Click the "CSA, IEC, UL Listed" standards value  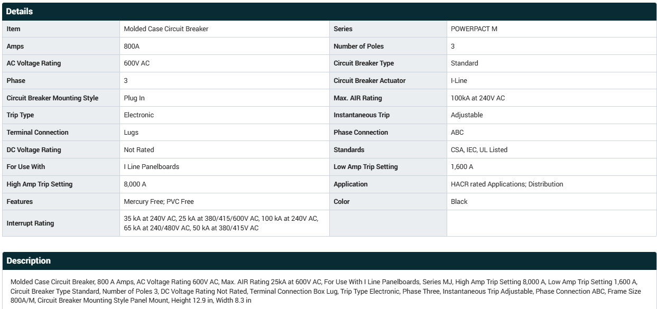pyautogui.click(x=479, y=150)
